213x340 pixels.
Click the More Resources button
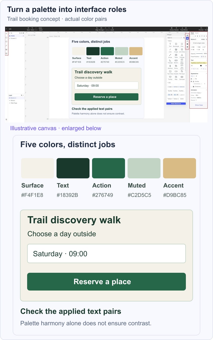tap(176, 104)
